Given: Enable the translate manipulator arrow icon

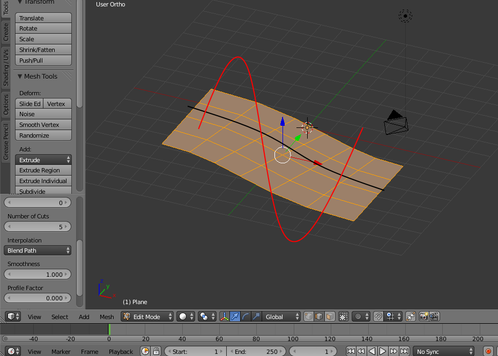Looking at the screenshot, I should pyautogui.click(x=235, y=316).
